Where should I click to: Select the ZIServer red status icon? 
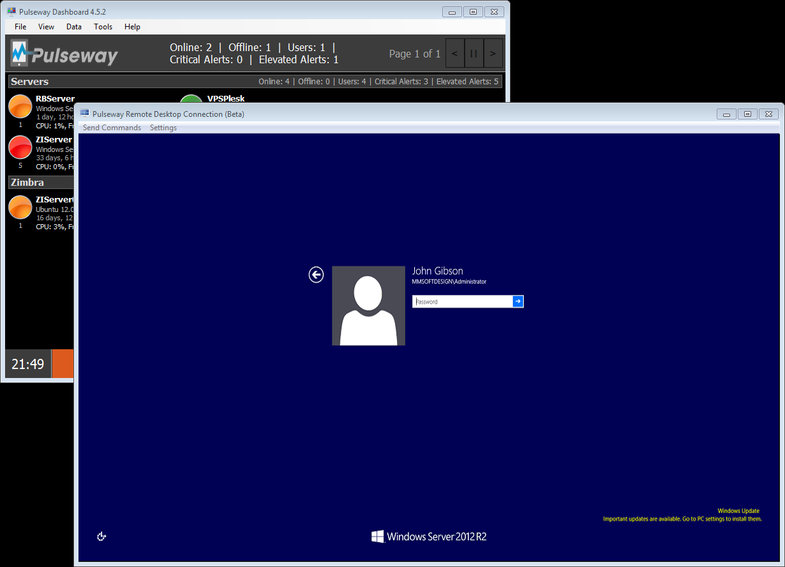point(20,147)
